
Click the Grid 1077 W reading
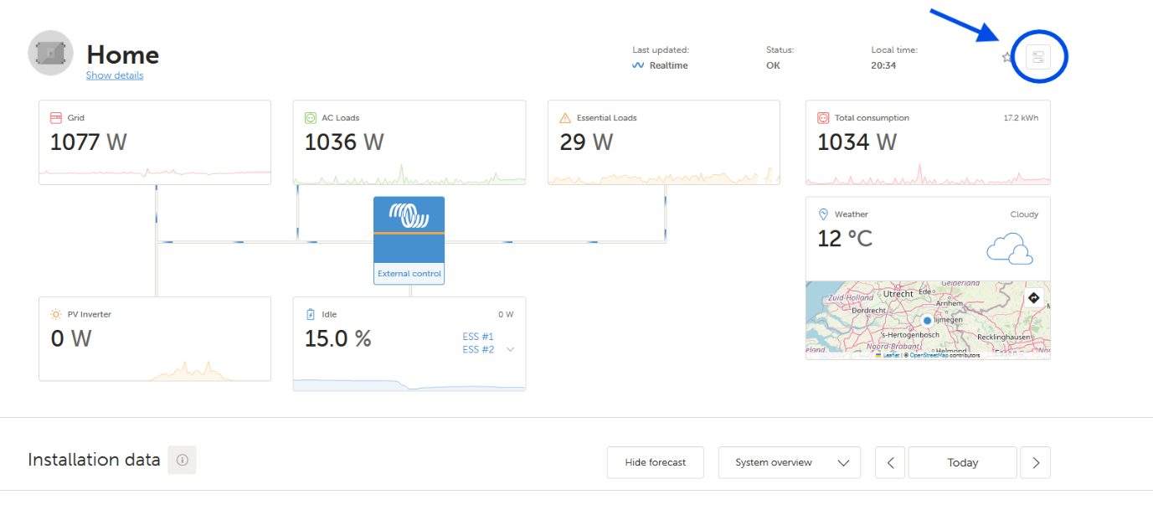pos(88,142)
